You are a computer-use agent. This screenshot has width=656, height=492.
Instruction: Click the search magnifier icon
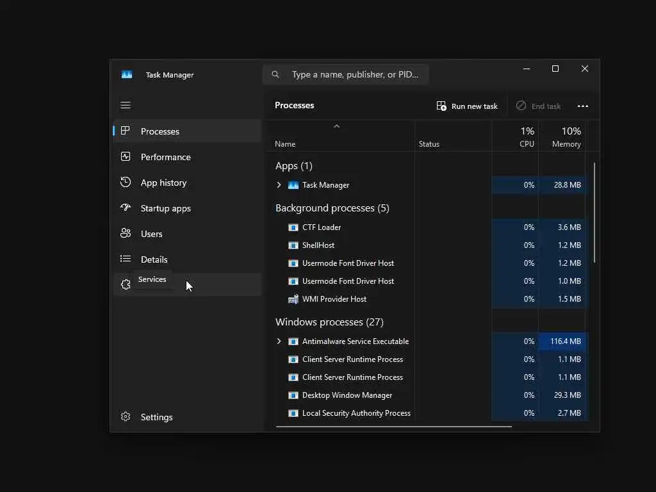pyautogui.click(x=275, y=74)
